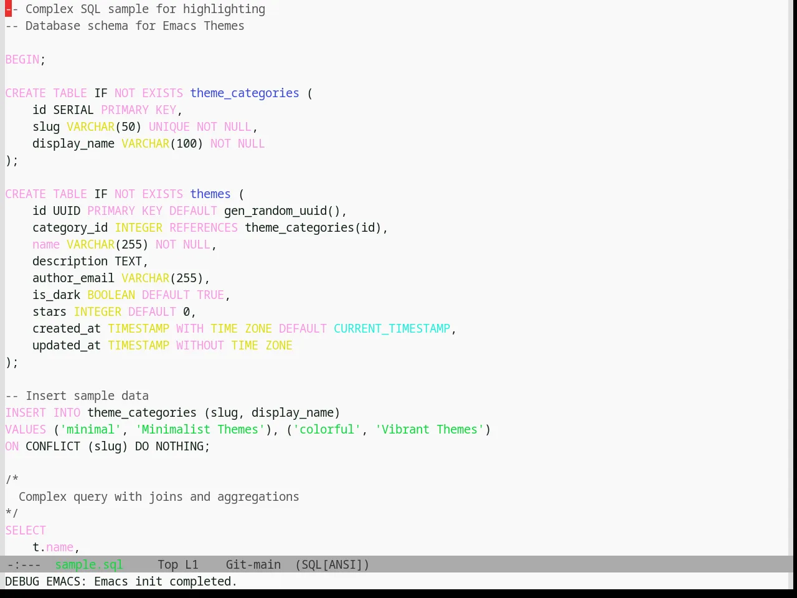Click 'Database schema for Emacs Themes' comment
The height and width of the screenshot is (598, 797).
tap(125, 26)
